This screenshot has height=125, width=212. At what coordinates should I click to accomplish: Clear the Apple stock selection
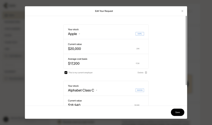click(x=79, y=34)
